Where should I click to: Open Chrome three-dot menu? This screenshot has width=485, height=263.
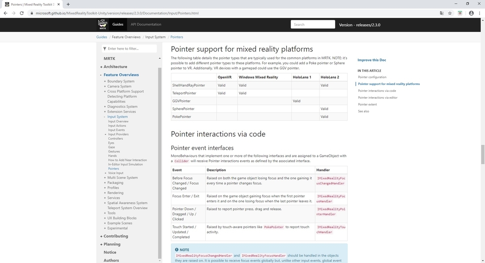click(479, 13)
